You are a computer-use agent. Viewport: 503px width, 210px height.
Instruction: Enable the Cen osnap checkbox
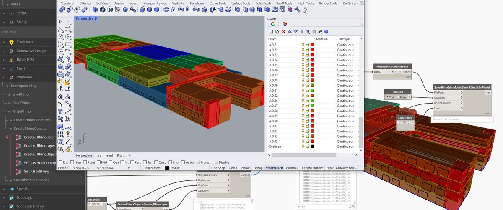click(110, 162)
